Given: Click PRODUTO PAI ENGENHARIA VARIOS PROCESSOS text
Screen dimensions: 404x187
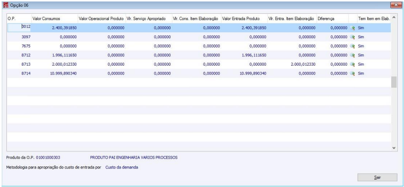Looking at the screenshot, I should [134, 157].
